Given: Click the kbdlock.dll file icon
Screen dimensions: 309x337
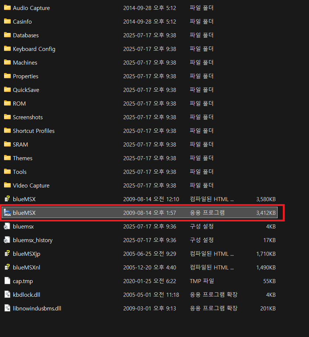Looking at the screenshot, I should [7, 295].
